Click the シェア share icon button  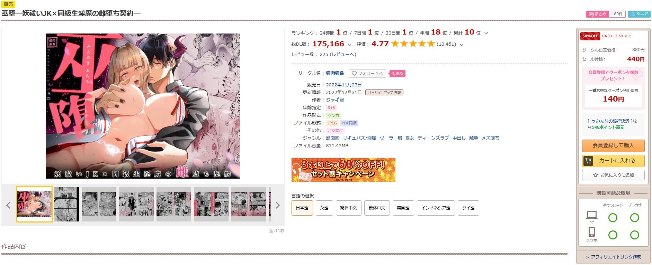639,14
